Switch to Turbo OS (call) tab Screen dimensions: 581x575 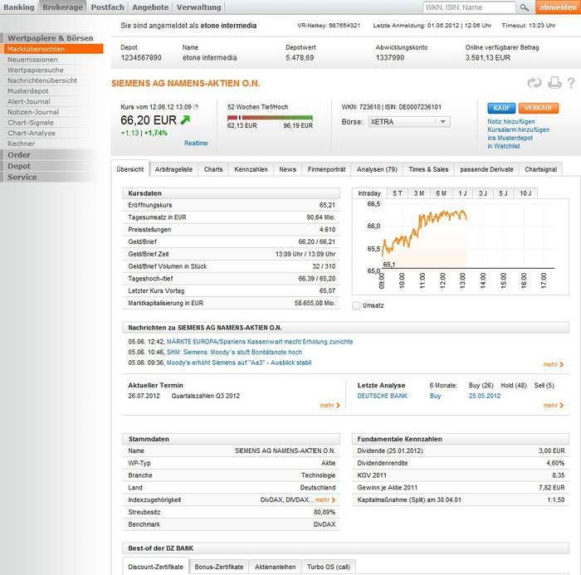(329, 567)
